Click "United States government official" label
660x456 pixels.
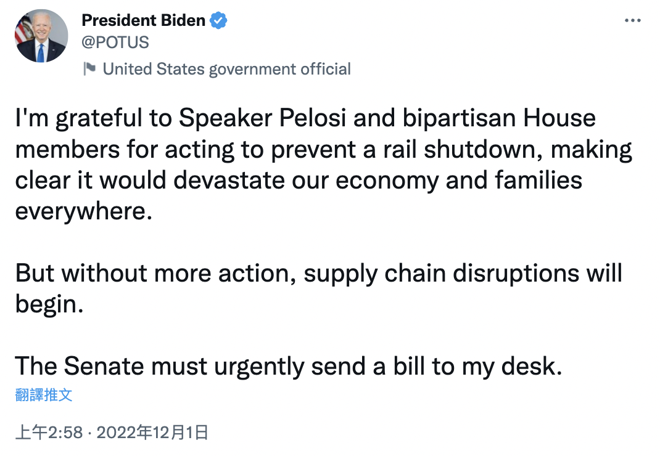pos(226,70)
